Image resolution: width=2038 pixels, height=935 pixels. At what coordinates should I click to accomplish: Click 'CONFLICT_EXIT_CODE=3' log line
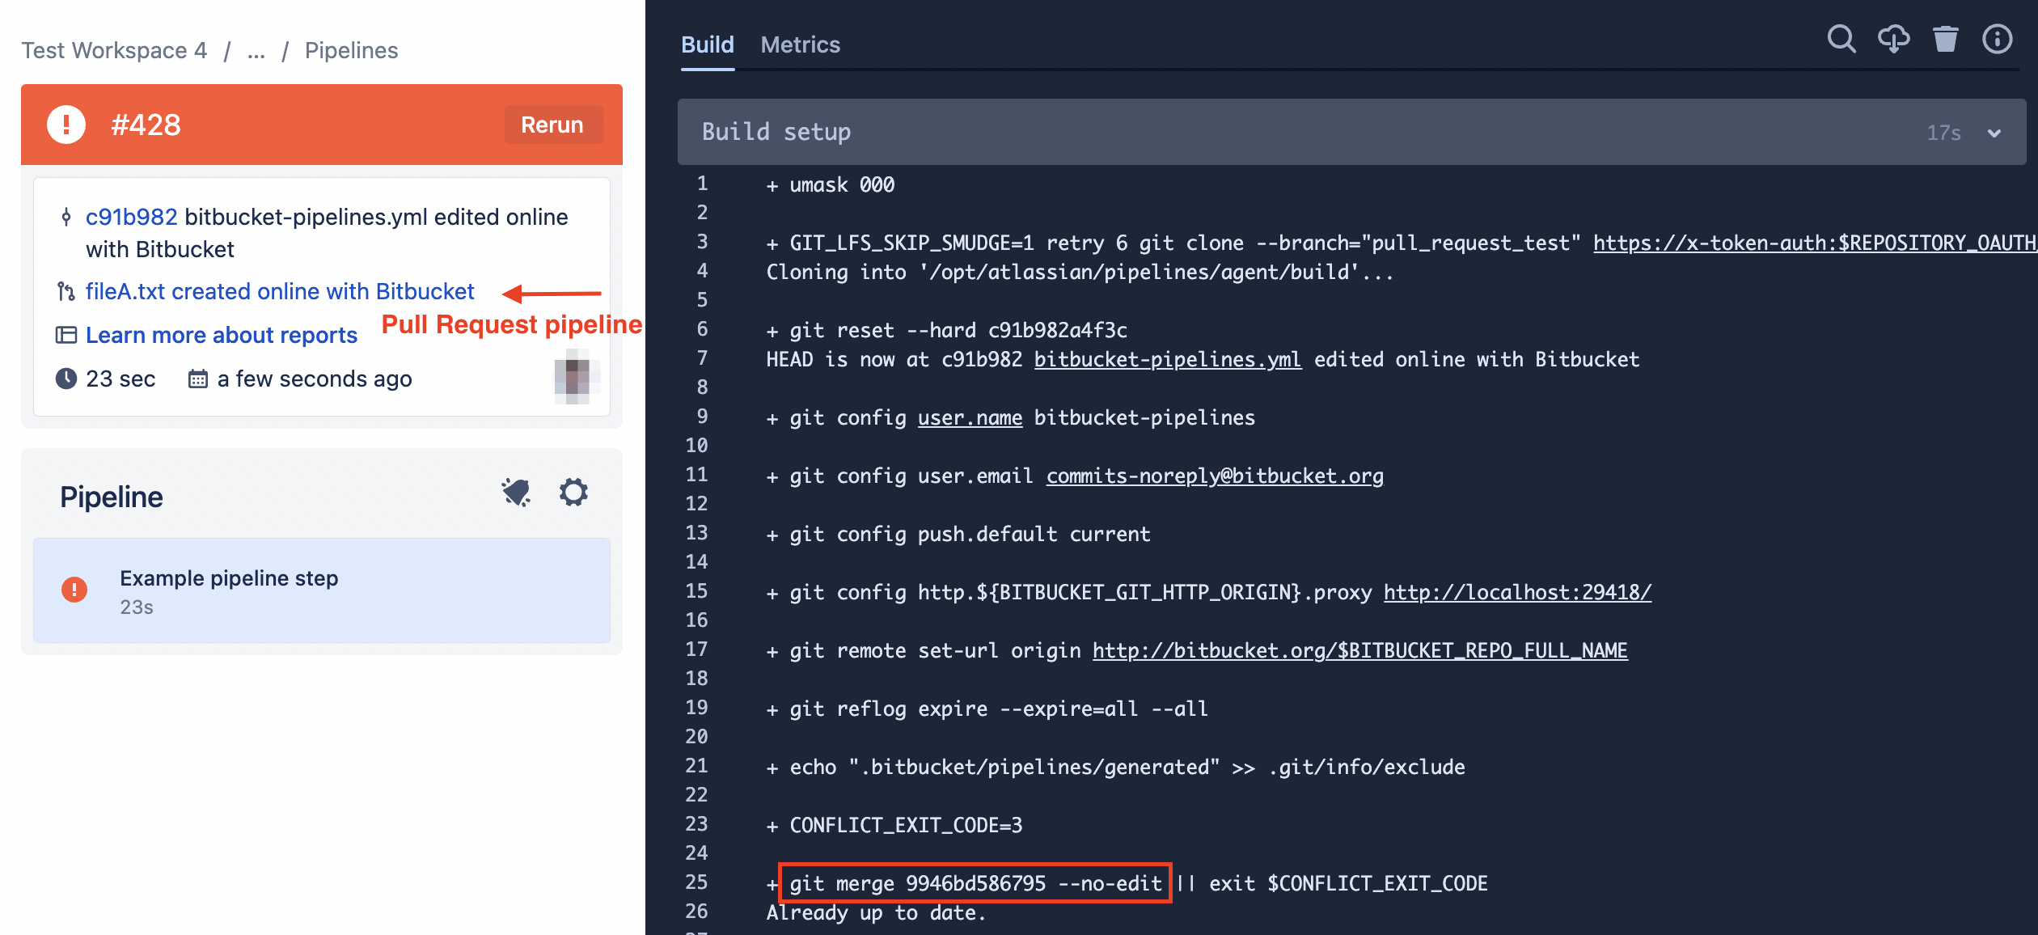(894, 825)
